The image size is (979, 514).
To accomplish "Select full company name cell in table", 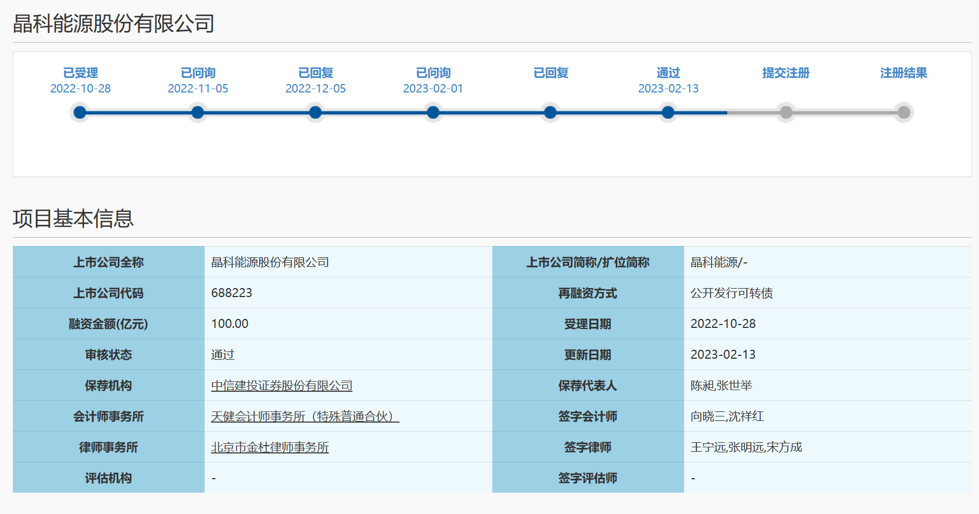I will 348,262.
